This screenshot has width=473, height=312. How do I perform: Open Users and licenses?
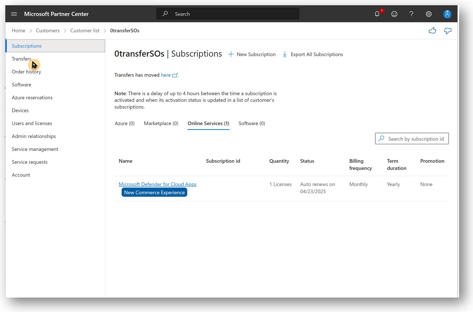coord(32,123)
